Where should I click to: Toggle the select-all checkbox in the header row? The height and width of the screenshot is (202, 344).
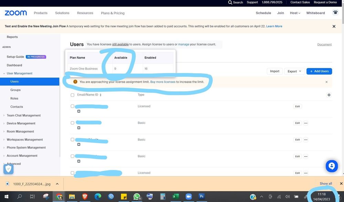point(72,95)
